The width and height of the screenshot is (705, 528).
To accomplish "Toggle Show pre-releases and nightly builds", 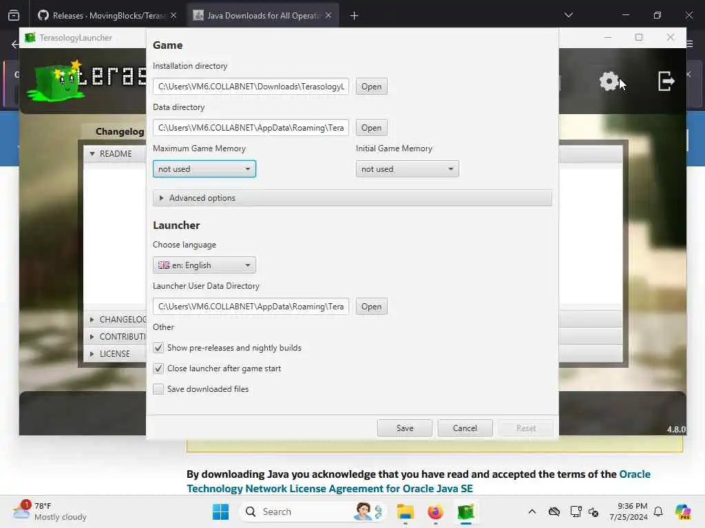I will (x=158, y=348).
